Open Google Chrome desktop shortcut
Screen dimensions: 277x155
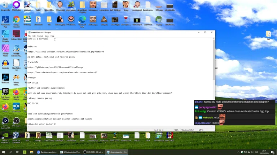(x=16, y=20)
